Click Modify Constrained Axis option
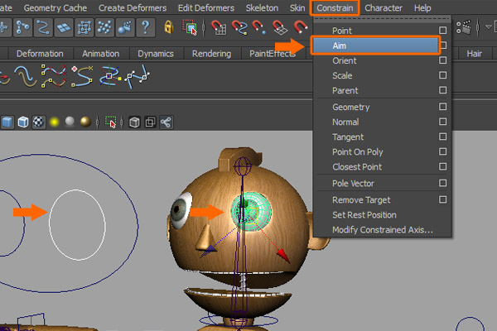Image resolution: width=497 pixels, height=331 pixels. coord(382,230)
